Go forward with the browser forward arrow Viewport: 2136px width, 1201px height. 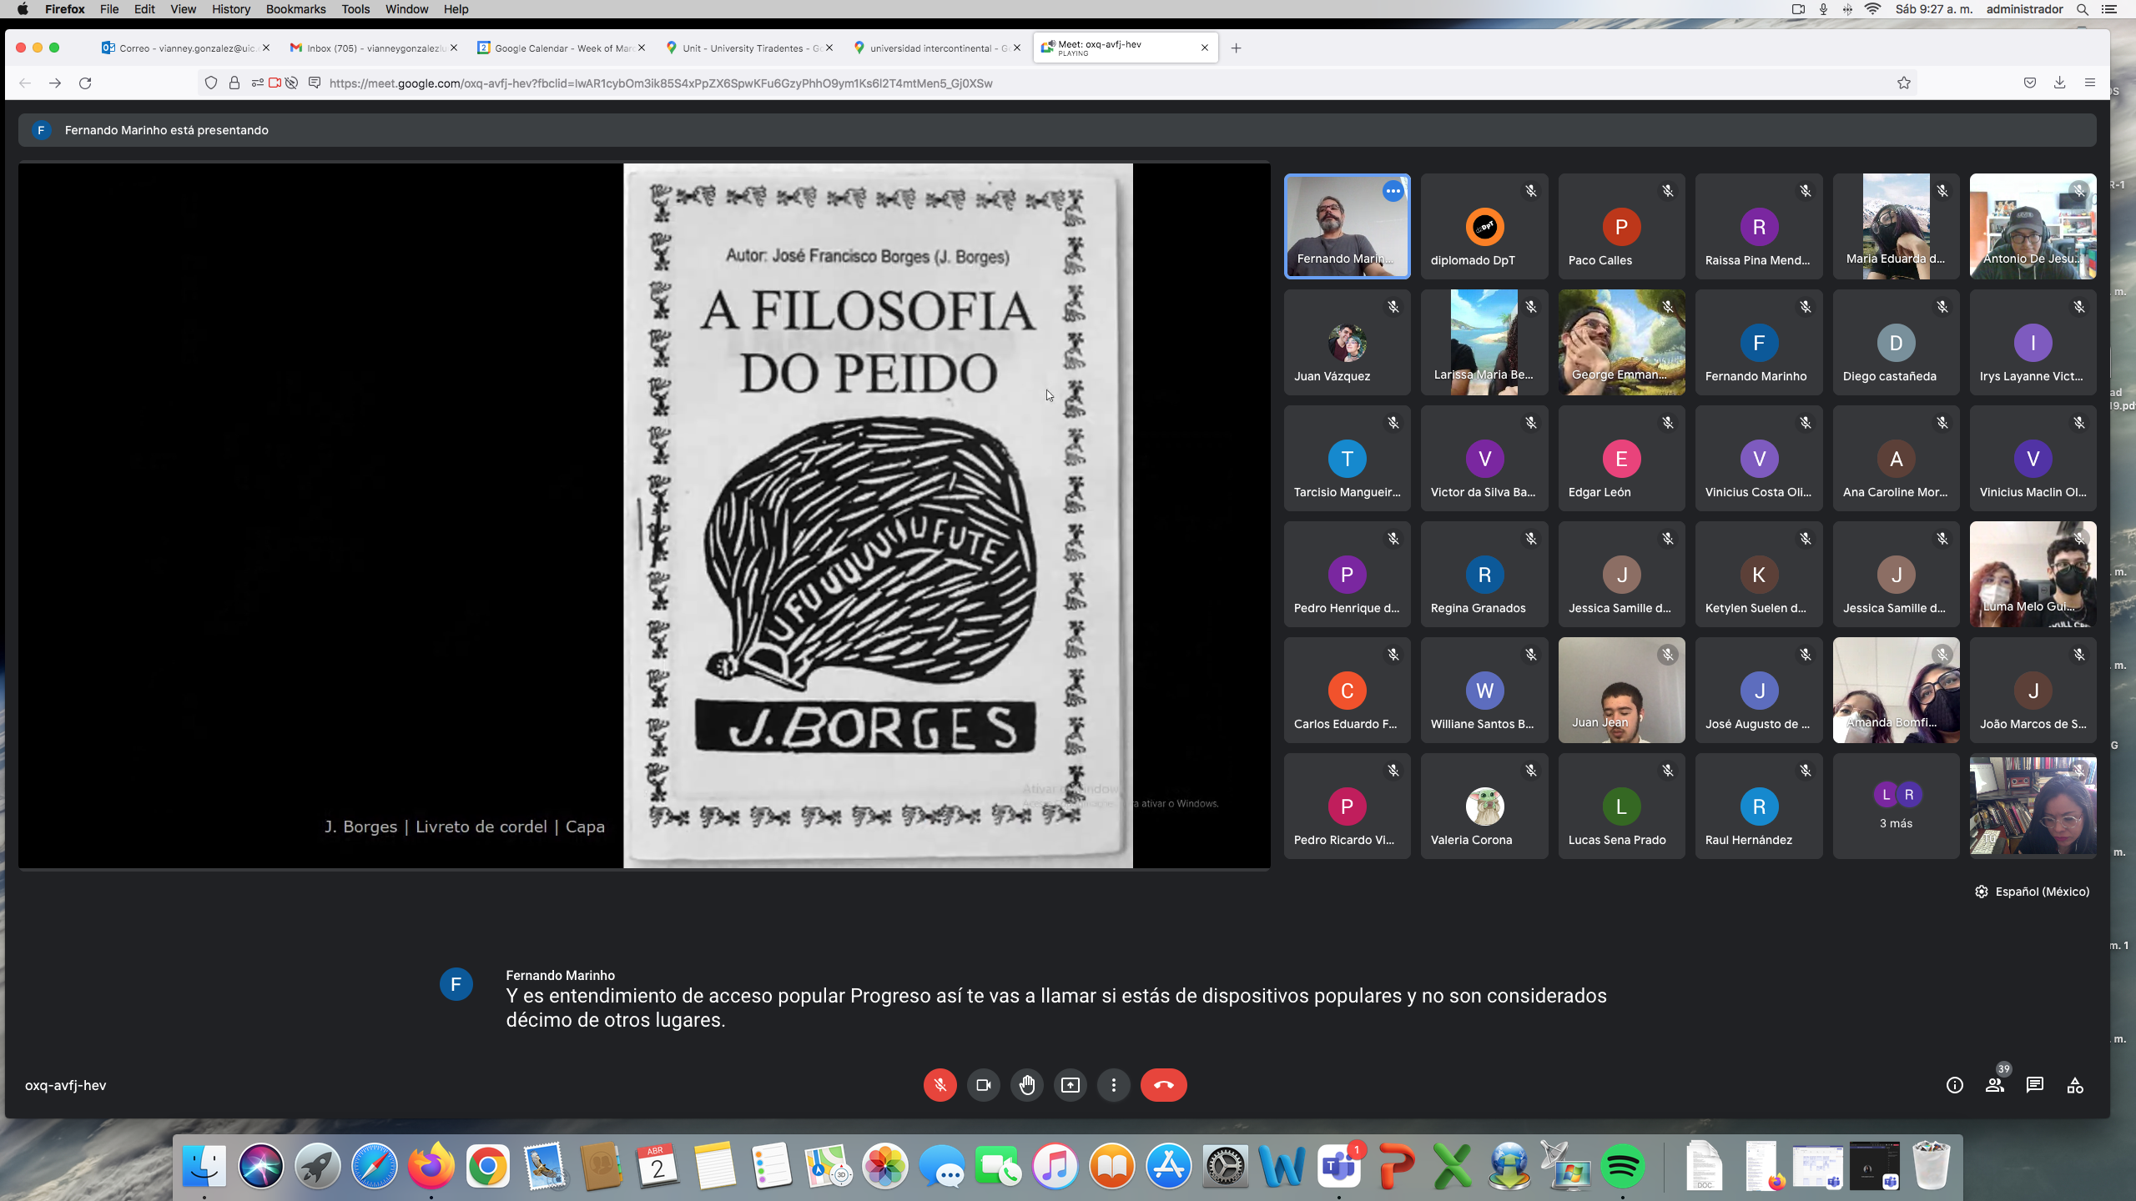click(x=55, y=83)
